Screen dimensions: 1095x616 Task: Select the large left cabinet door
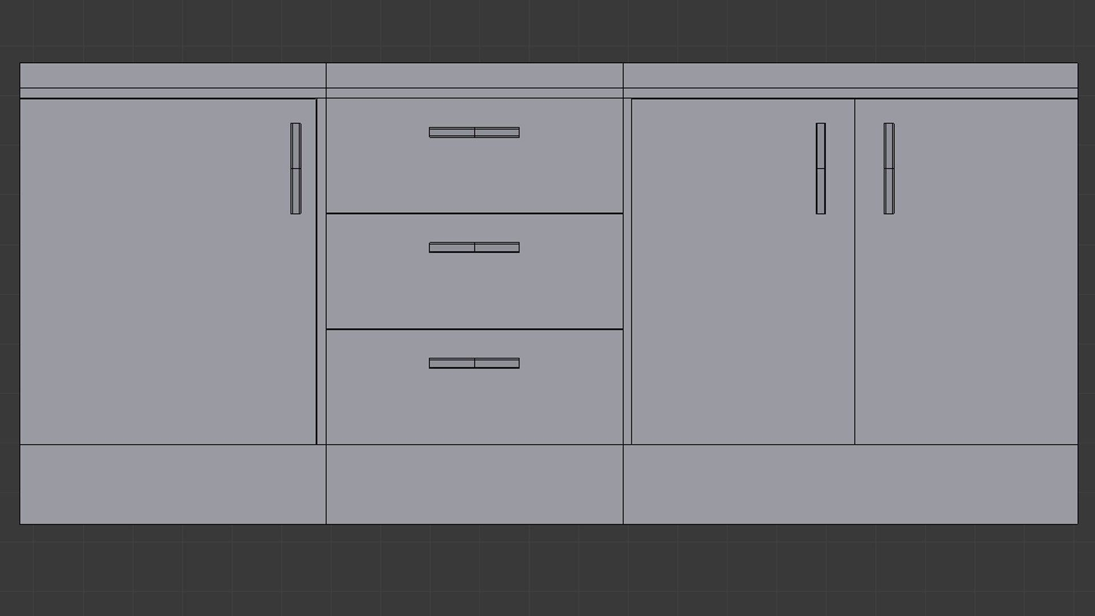[168, 271]
